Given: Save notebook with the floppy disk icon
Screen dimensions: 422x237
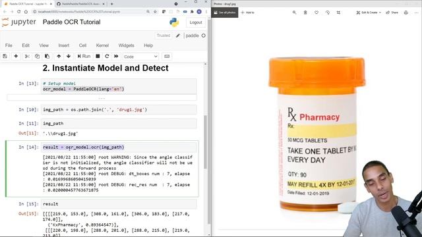Looking at the screenshot, I should pyautogui.click(x=5, y=56).
